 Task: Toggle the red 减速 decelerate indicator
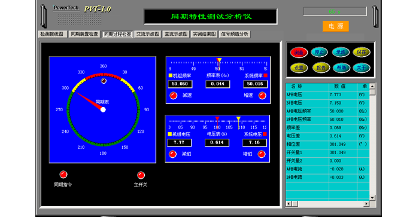[174, 95]
